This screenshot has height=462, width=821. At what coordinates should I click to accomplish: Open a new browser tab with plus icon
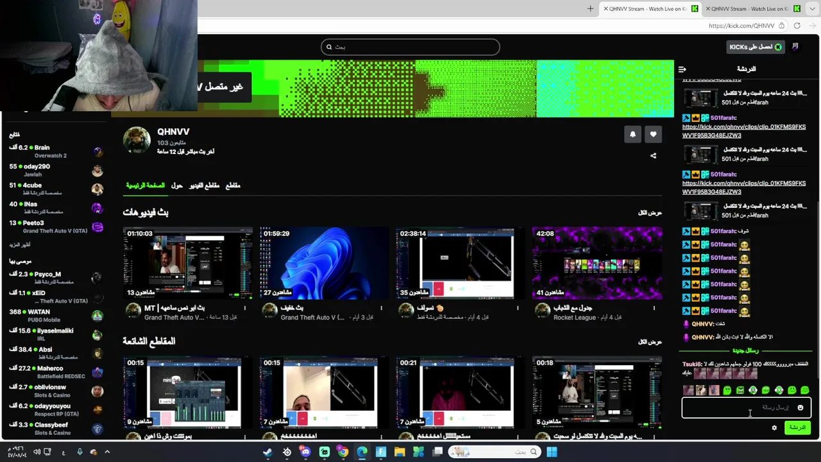point(590,8)
